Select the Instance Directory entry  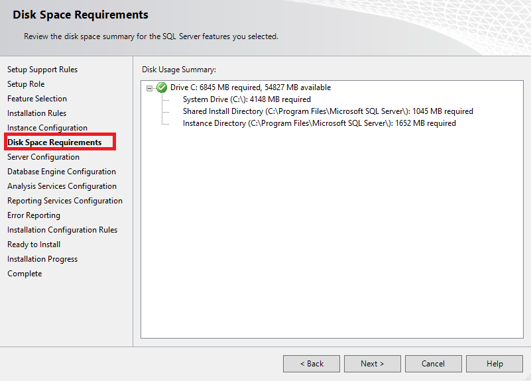click(319, 123)
